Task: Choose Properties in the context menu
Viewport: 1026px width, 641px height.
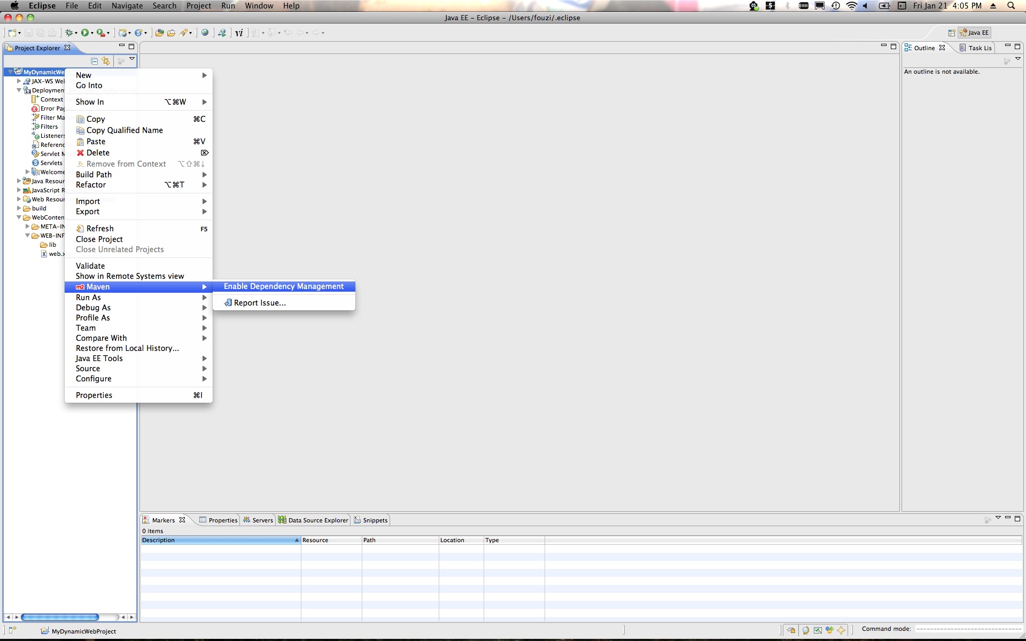Action: tap(138, 395)
